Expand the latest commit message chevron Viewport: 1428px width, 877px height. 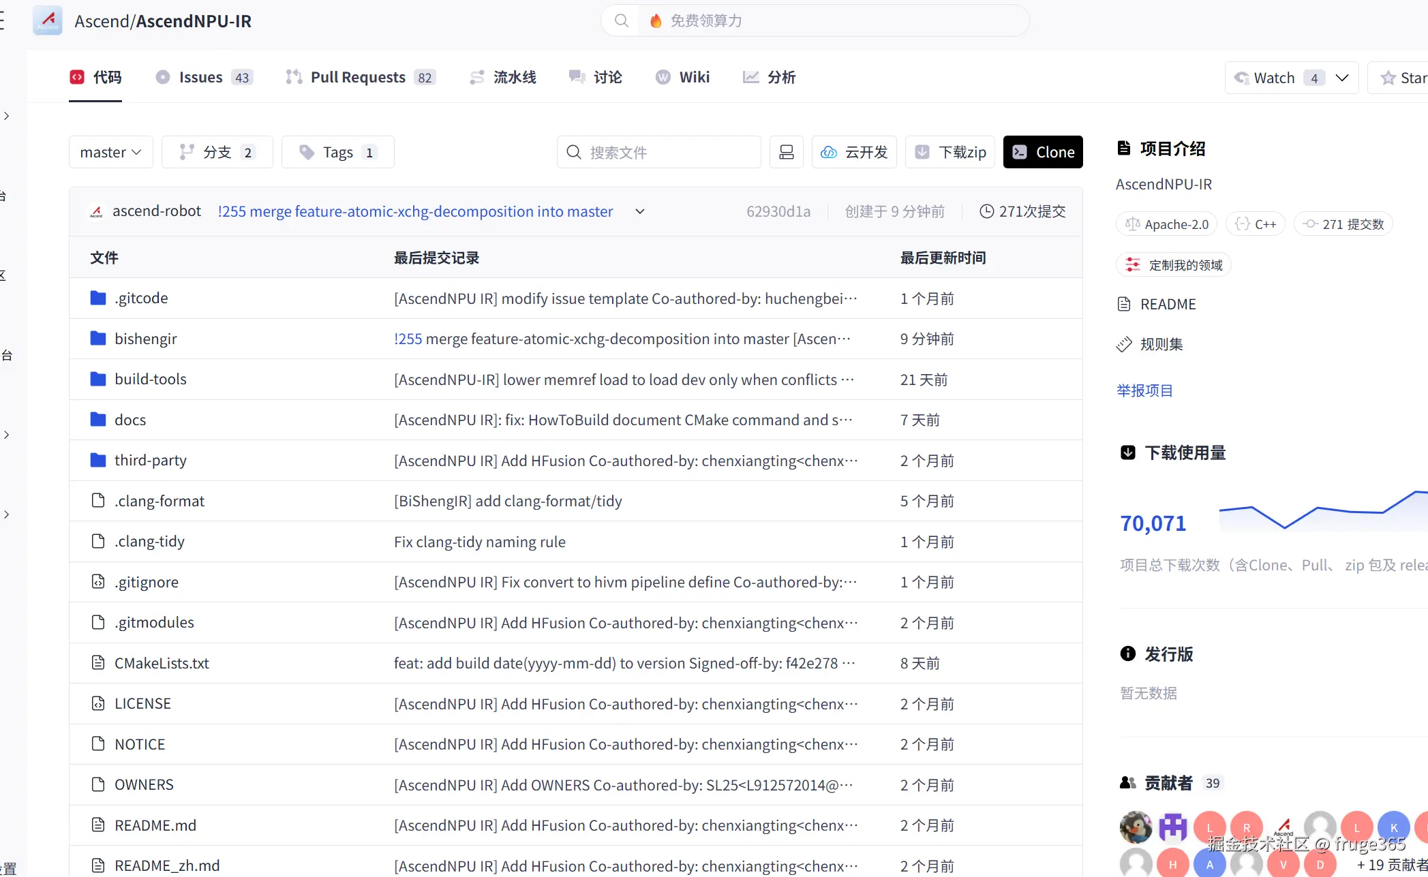point(639,211)
